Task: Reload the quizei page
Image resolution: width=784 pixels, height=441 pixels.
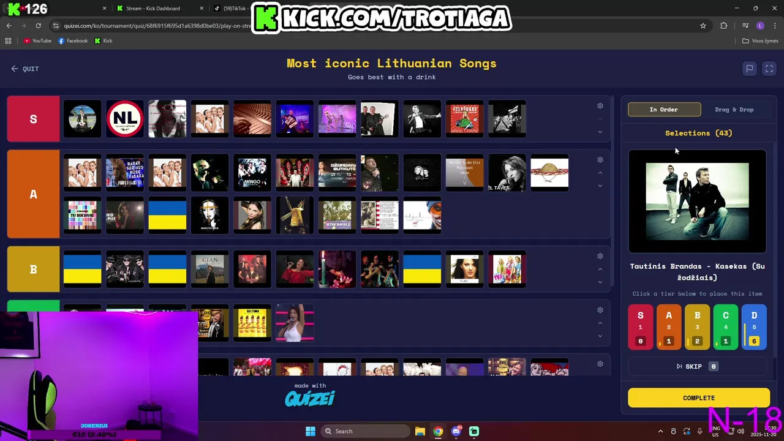Action: point(38,26)
